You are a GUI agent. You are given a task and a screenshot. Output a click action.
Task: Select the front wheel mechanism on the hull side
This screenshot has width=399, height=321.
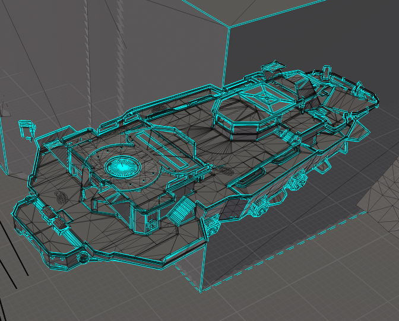coord(259,208)
